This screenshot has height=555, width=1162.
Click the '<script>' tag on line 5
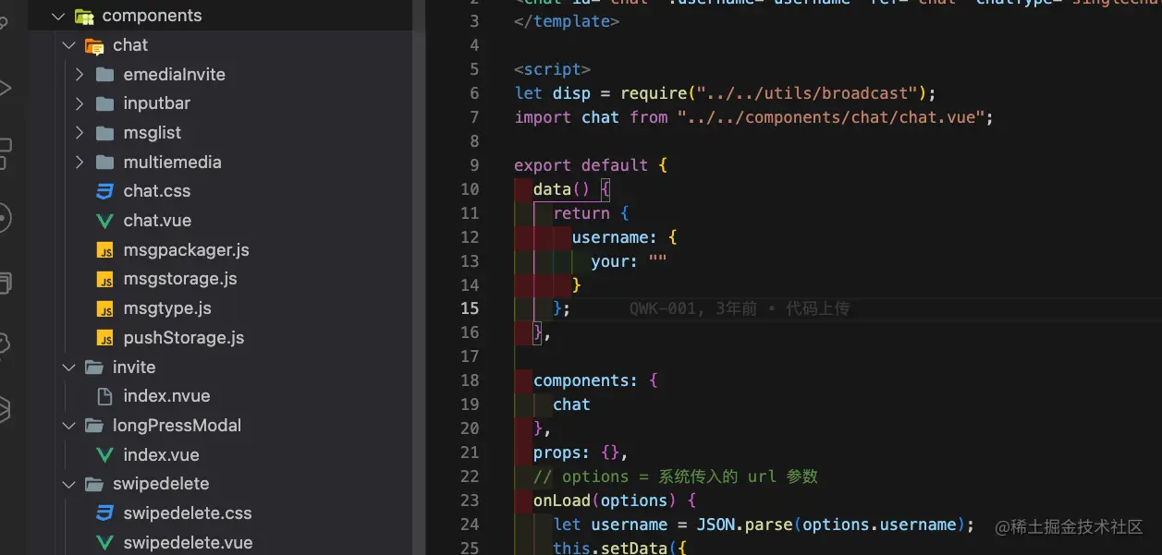(x=552, y=69)
